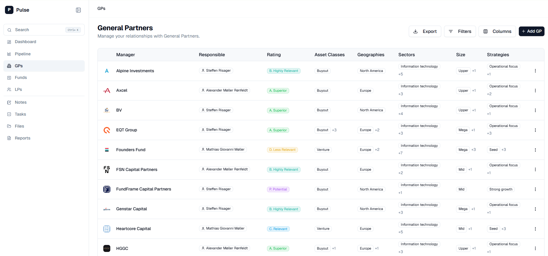548x256 pixels.
Task: Open the Filters panel
Action: [460, 31]
